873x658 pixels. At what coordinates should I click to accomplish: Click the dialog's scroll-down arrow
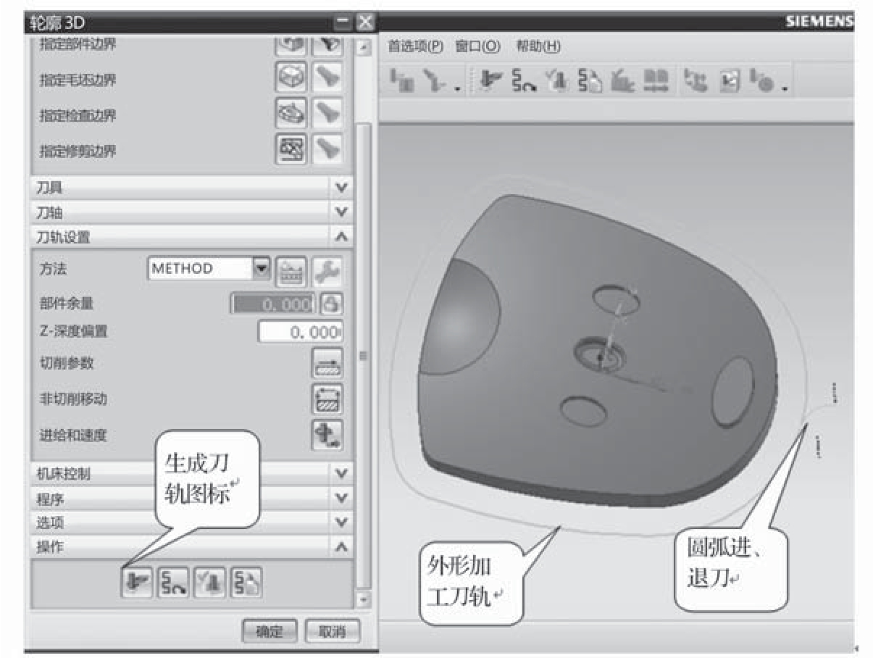pos(364,601)
